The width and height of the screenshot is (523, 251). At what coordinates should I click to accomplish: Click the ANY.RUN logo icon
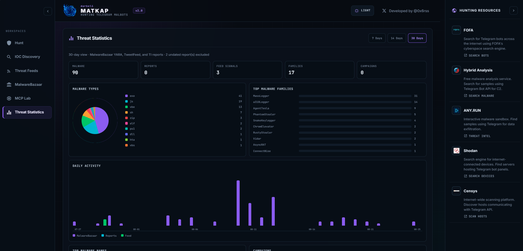pos(456,110)
